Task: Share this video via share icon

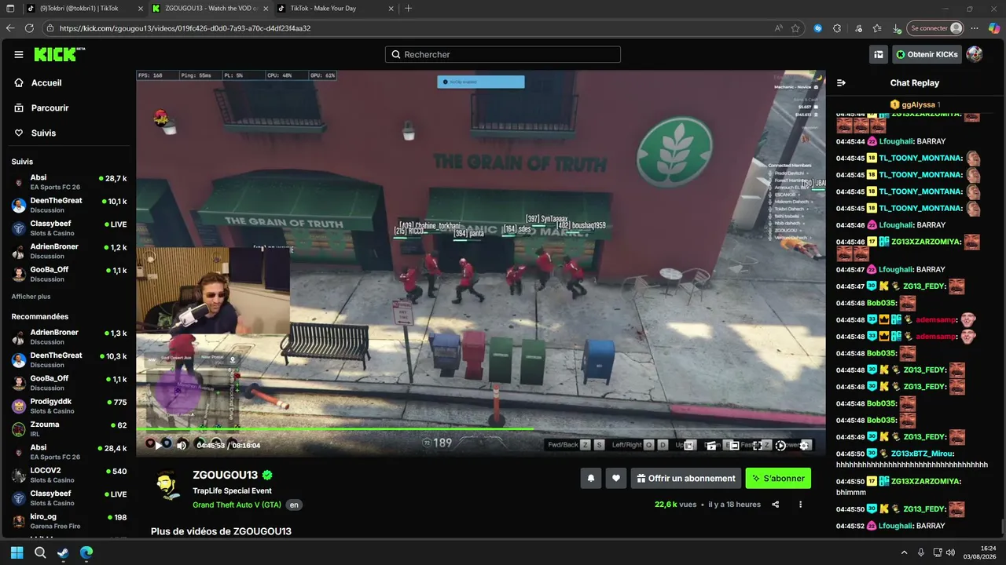Action: point(776,505)
